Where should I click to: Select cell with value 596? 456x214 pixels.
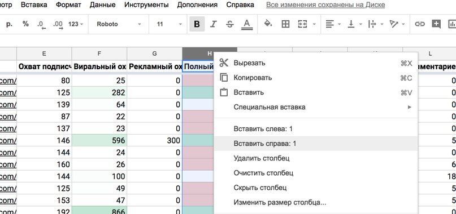click(x=99, y=141)
